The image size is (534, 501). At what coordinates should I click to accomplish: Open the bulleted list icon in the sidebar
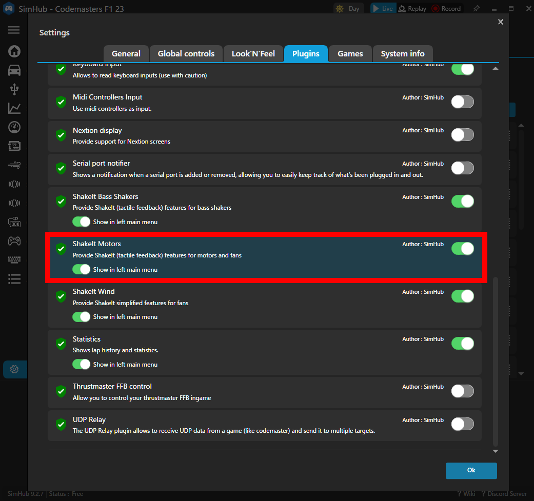coord(14,279)
